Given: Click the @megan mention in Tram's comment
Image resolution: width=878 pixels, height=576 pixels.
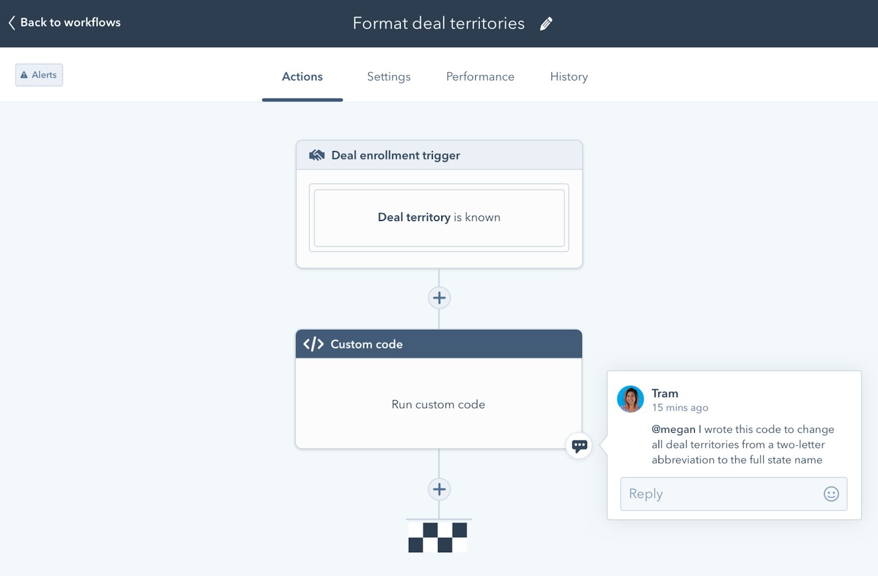Looking at the screenshot, I should point(673,429).
